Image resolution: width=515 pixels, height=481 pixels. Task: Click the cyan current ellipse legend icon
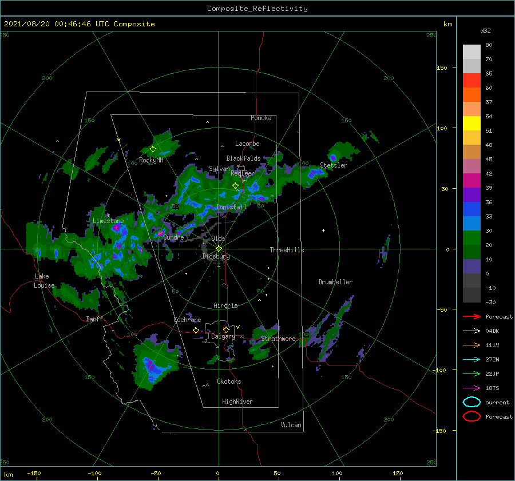click(x=472, y=402)
